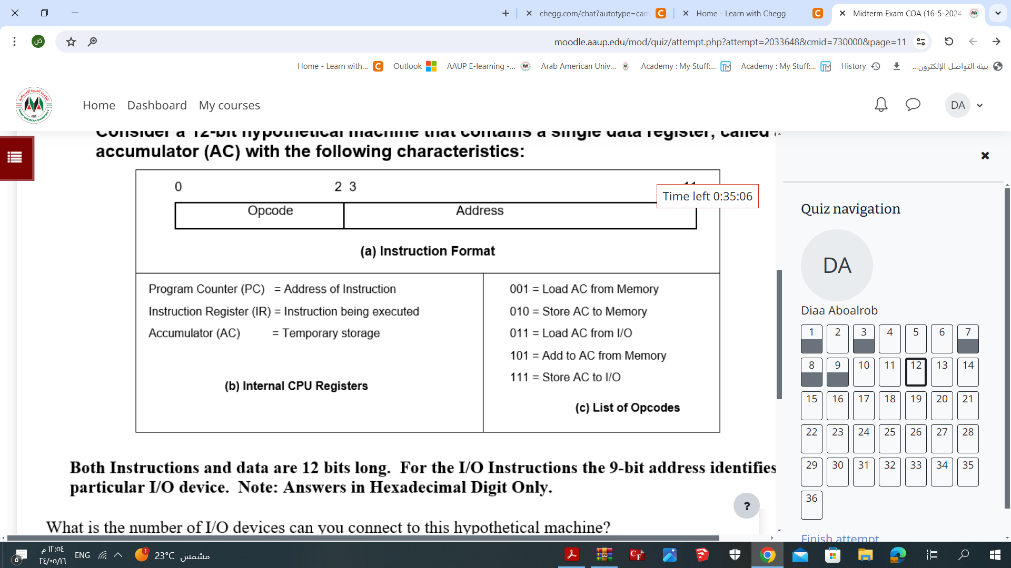The width and height of the screenshot is (1011, 568).
Task: Open Chrome from the Windows taskbar
Action: click(x=767, y=555)
